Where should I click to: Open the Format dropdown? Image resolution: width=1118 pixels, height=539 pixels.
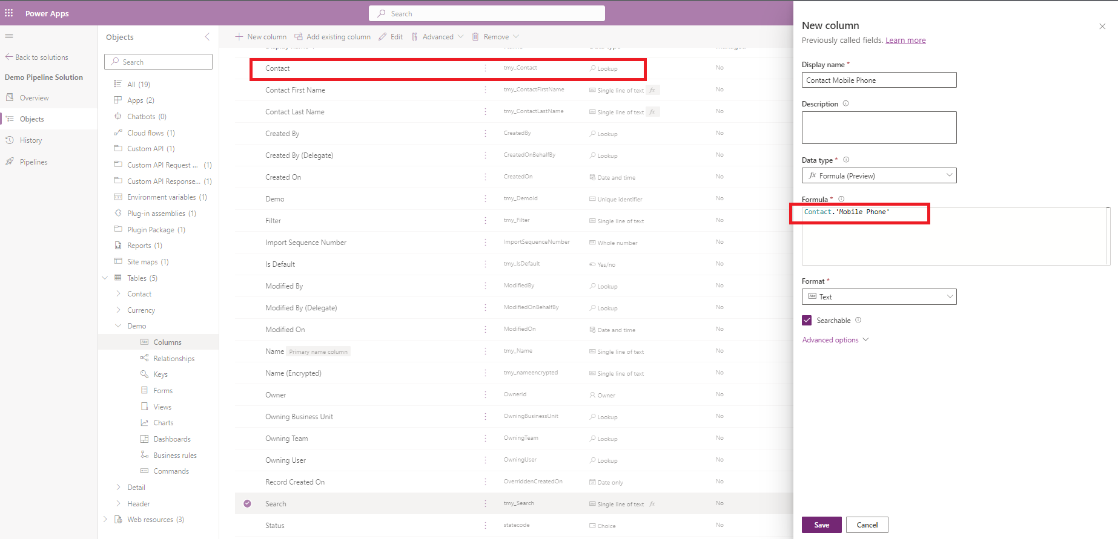click(879, 296)
